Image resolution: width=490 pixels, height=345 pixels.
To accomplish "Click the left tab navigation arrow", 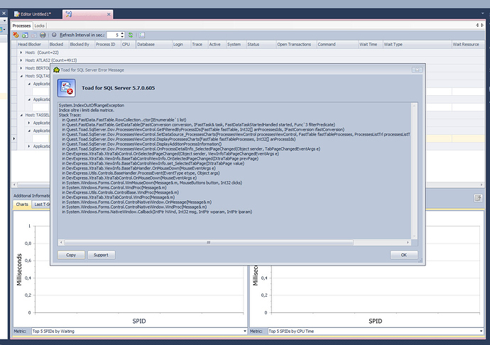I will 477,25.
